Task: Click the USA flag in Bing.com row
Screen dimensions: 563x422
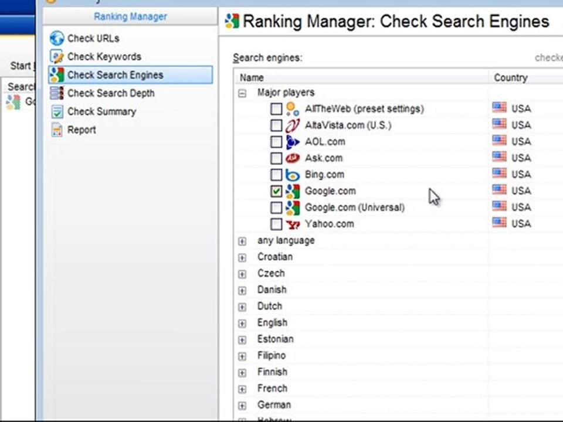Action: click(499, 173)
